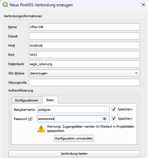148x158 pixels.
Task: Click the Verbindung testen button
Action: (x=74, y=153)
